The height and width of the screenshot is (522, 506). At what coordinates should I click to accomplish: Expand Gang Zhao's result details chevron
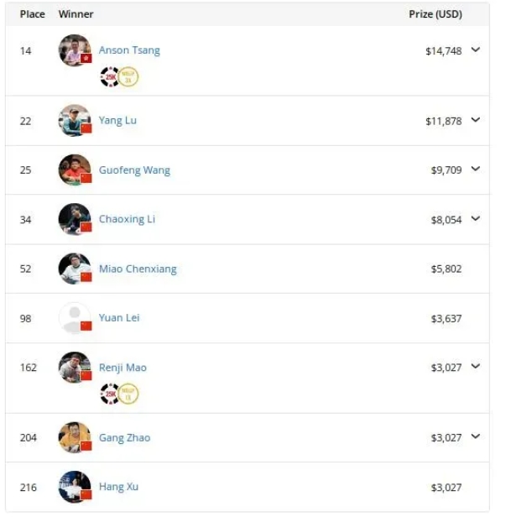tap(476, 436)
